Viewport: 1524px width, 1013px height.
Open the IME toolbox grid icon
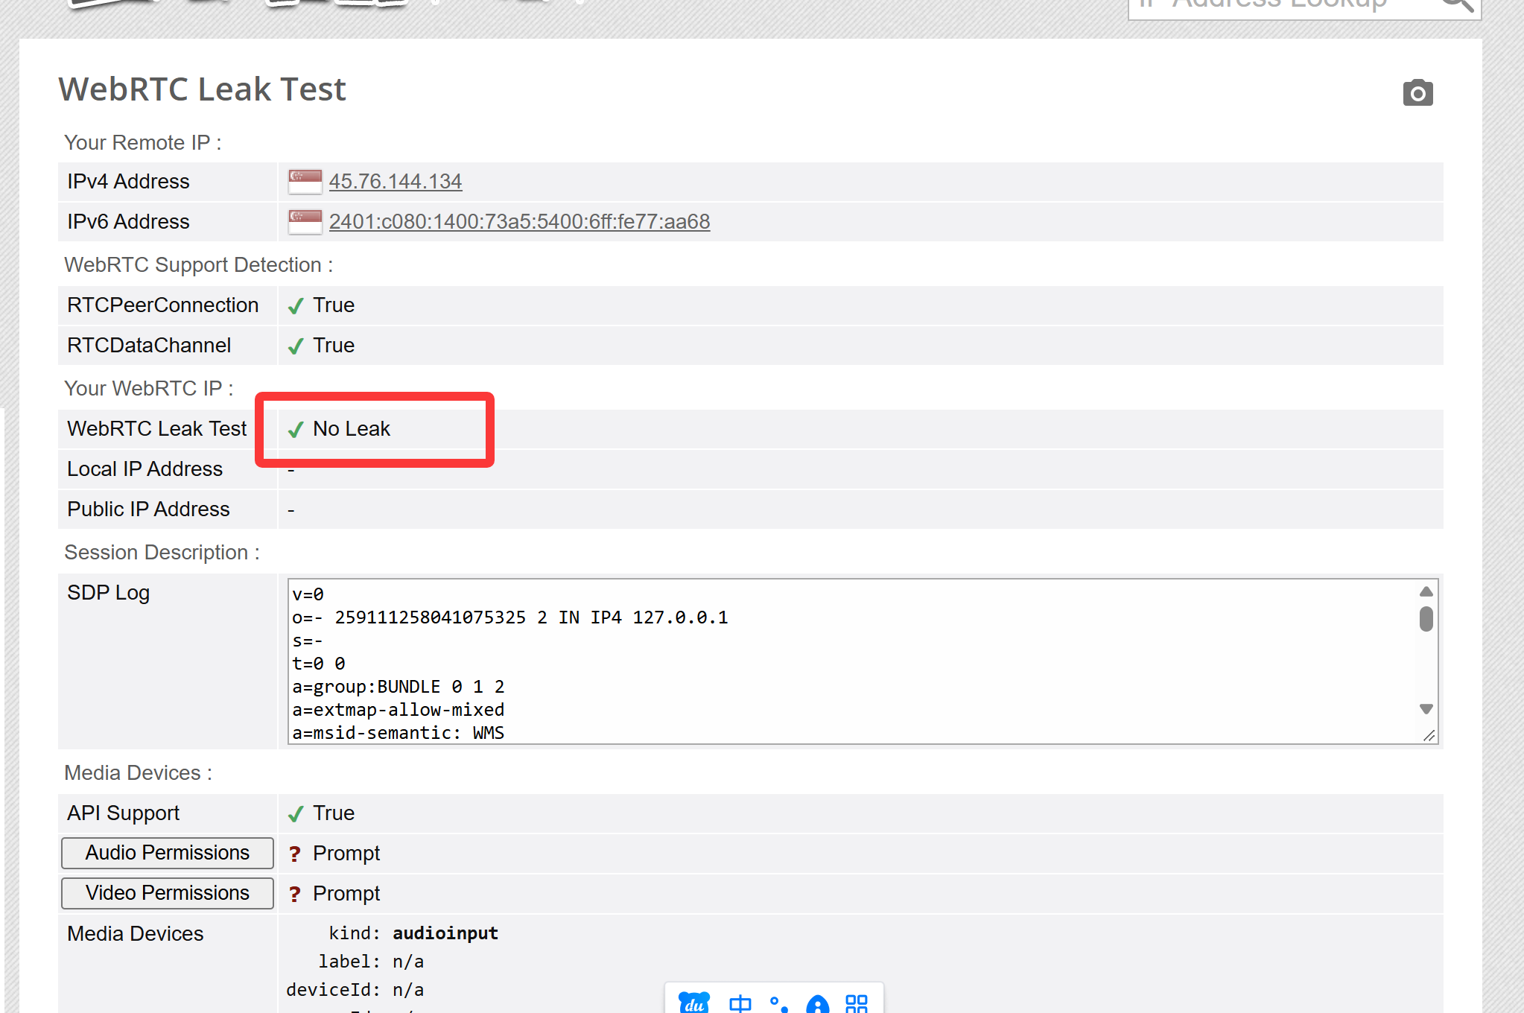point(857,1004)
